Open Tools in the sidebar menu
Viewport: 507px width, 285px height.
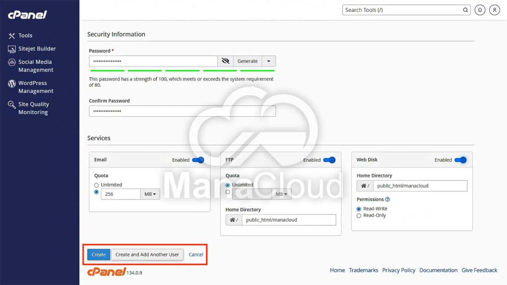tap(25, 36)
